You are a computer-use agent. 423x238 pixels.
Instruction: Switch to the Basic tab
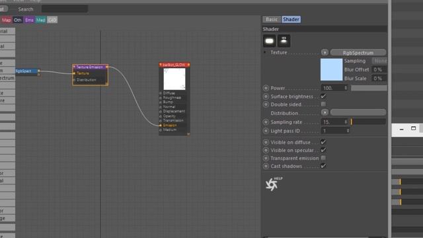[x=272, y=19]
